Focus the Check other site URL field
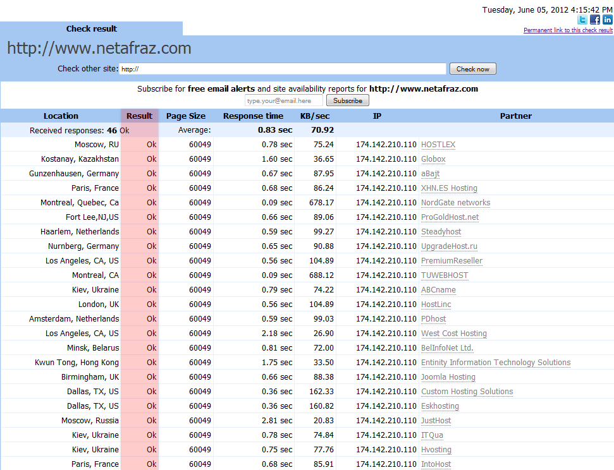This screenshot has height=470, width=614. [282, 69]
